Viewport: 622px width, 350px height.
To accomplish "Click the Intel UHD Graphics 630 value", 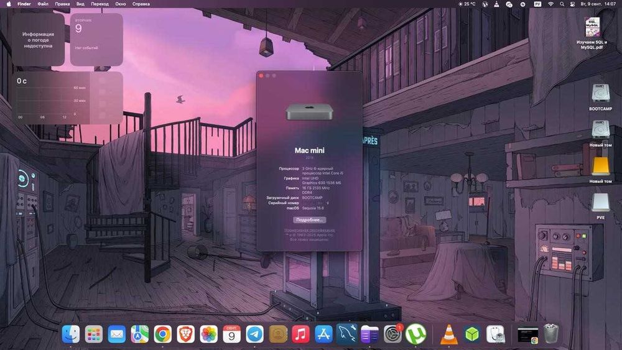I will 322,181.
